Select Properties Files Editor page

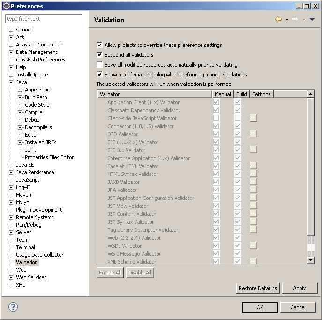[x=49, y=157]
